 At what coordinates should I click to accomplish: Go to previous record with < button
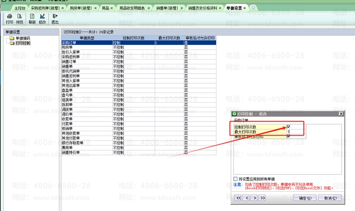coord(247,198)
